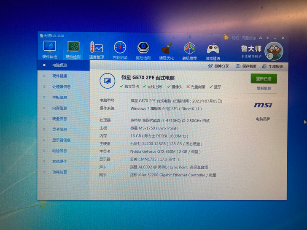Click the upload icon in title bar

coord(261,38)
